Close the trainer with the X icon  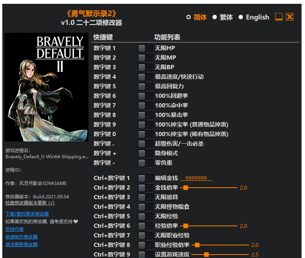coord(290,17)
